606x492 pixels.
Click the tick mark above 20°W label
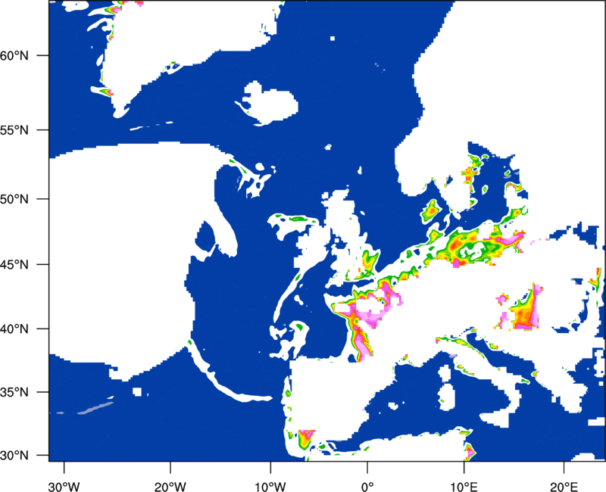(x=170, y=467)
